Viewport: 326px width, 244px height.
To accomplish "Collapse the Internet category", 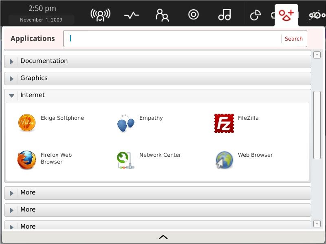I will coord(12,95).
